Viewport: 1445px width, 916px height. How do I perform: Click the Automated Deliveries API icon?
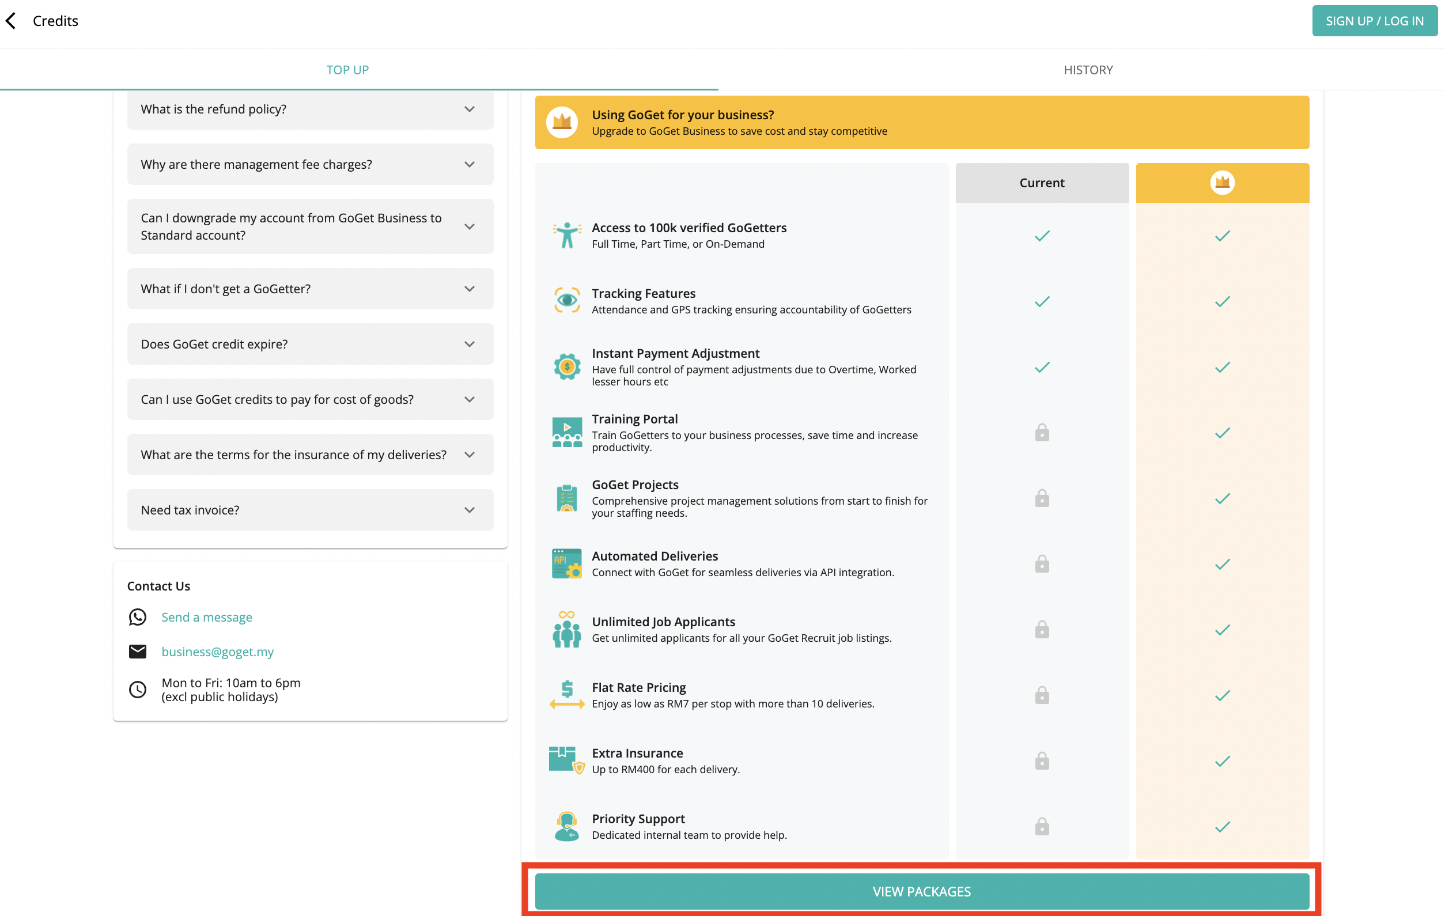point(566,563)
